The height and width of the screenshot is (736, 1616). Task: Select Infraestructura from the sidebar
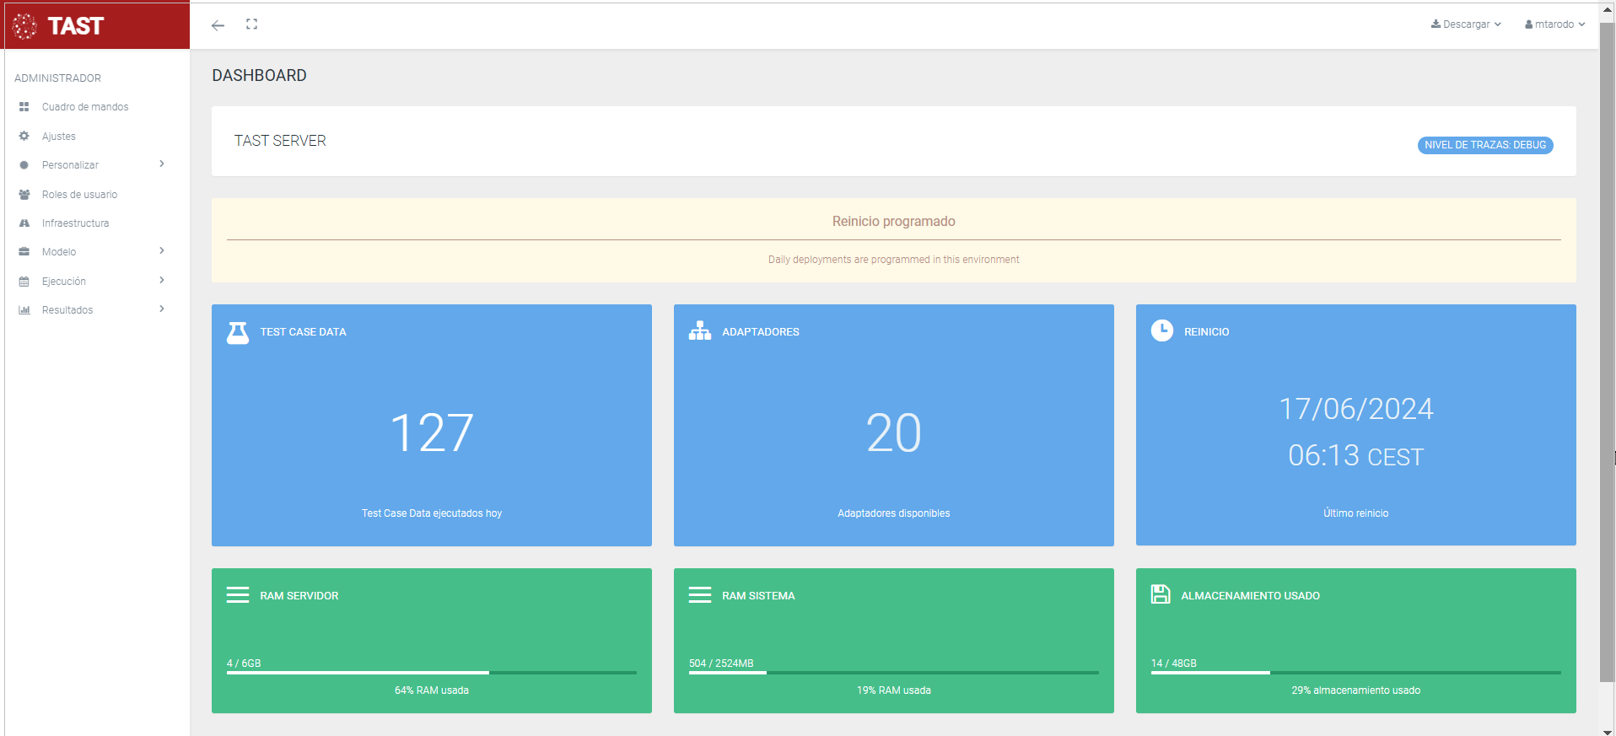point(75,223)
